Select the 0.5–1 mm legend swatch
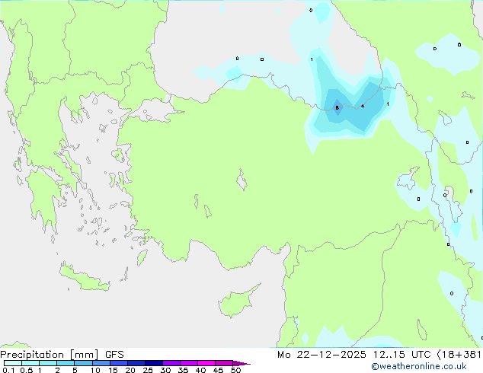Image resolution: width=483 pixels, height=373 pixels. (x=30, y=363)
